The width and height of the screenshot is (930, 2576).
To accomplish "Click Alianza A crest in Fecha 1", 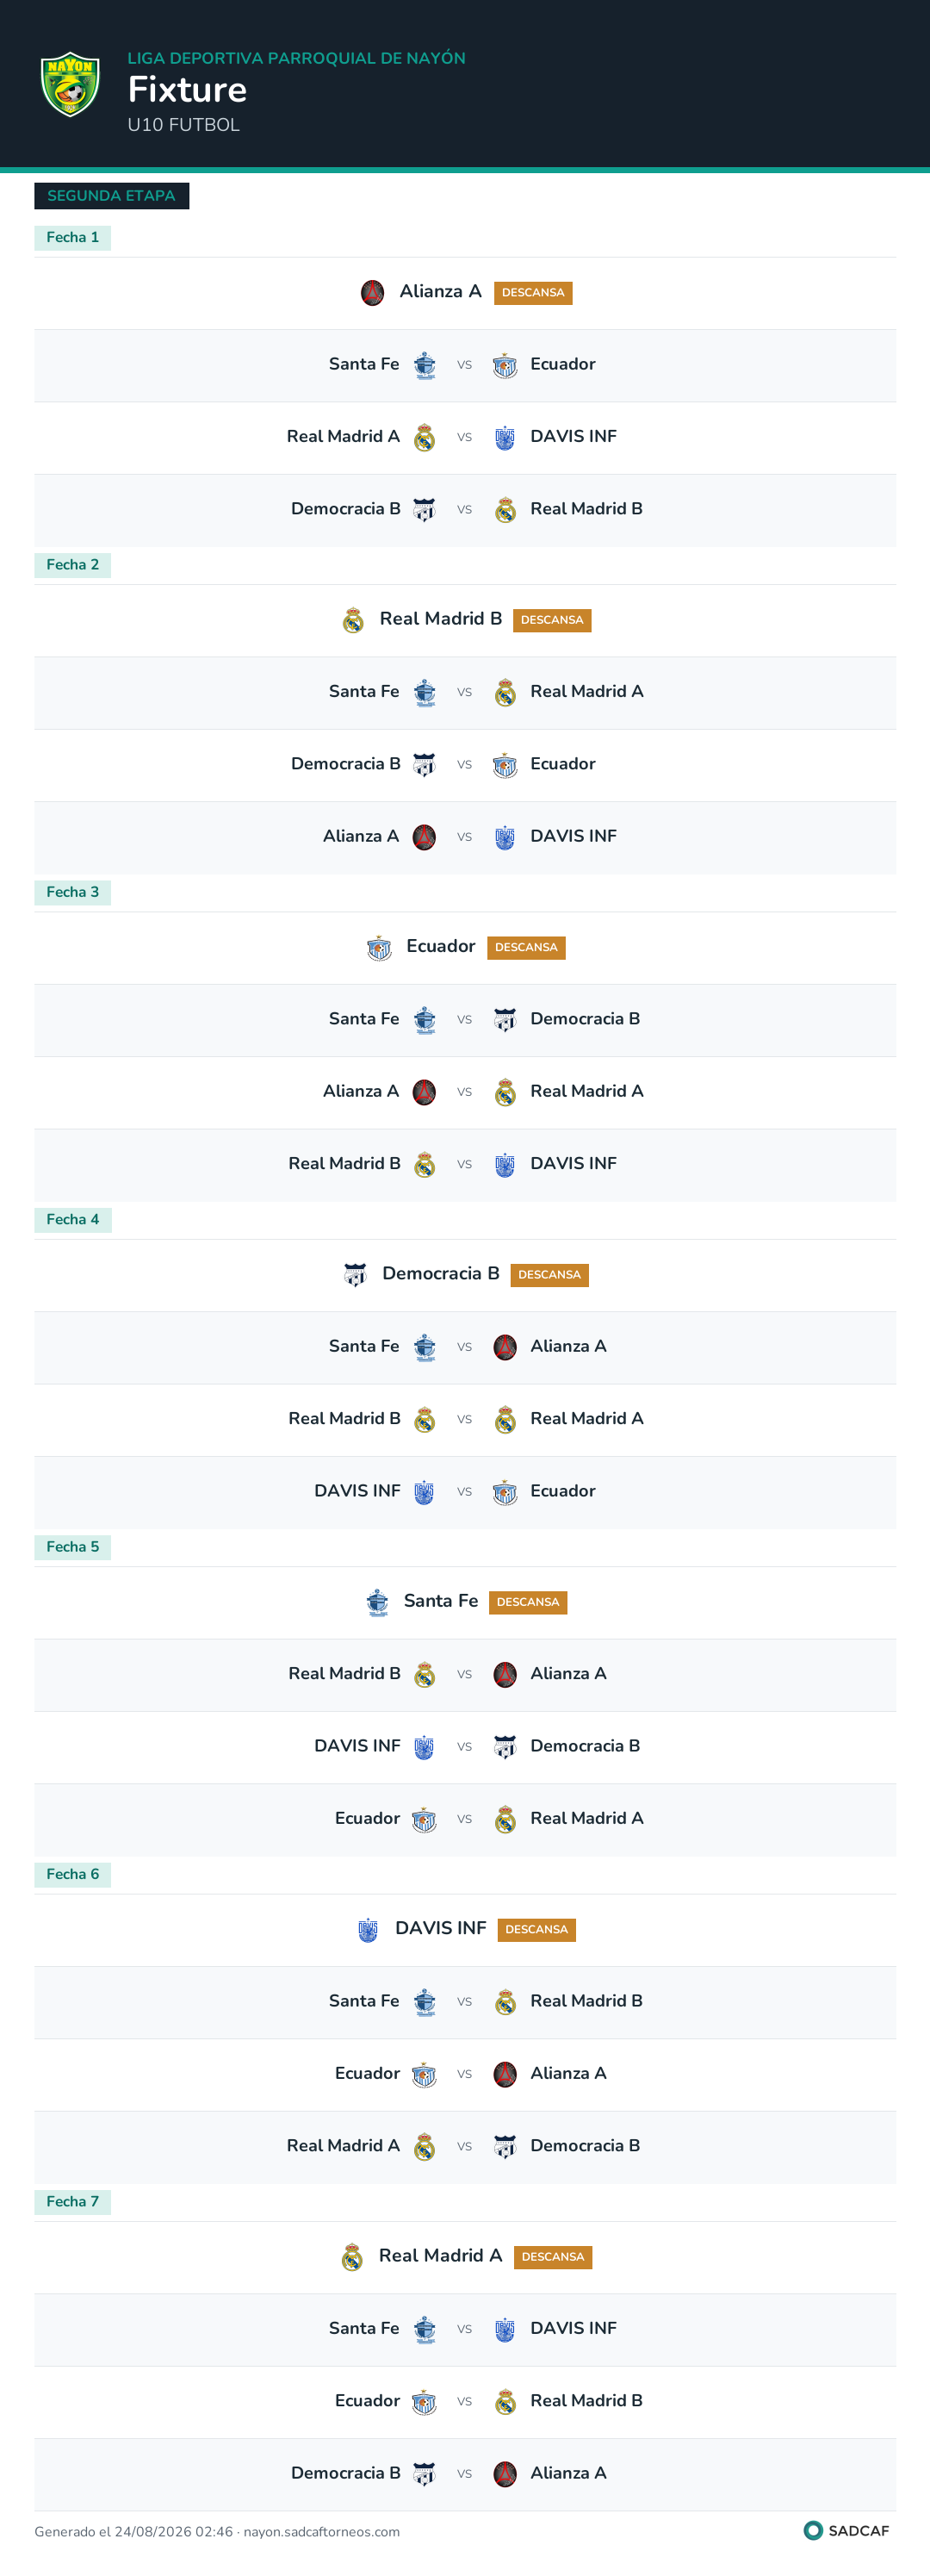I will click(x=372, y=293).
